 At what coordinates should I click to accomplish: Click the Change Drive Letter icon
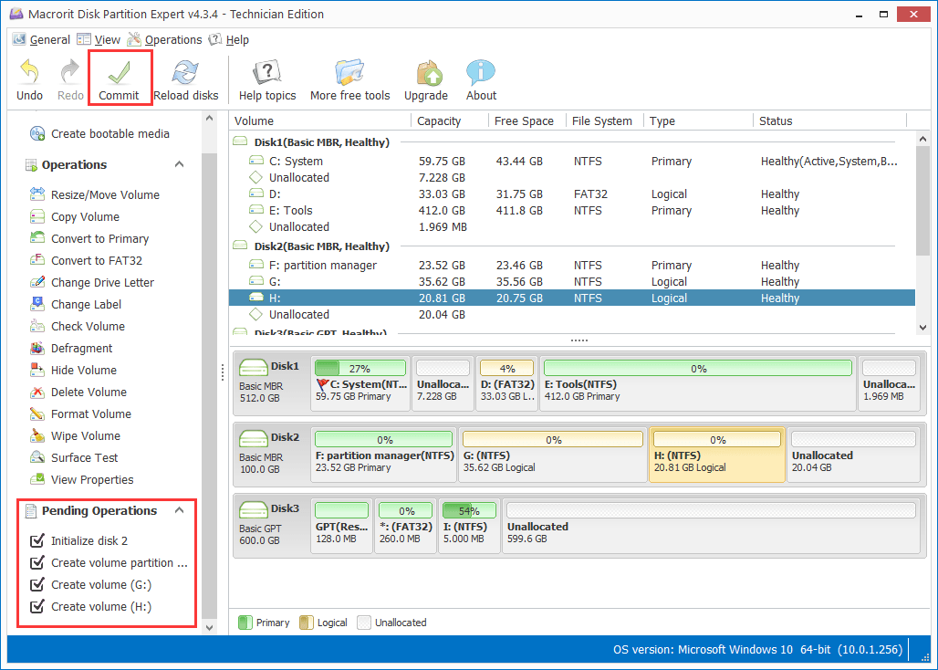[x=37, y=282]
